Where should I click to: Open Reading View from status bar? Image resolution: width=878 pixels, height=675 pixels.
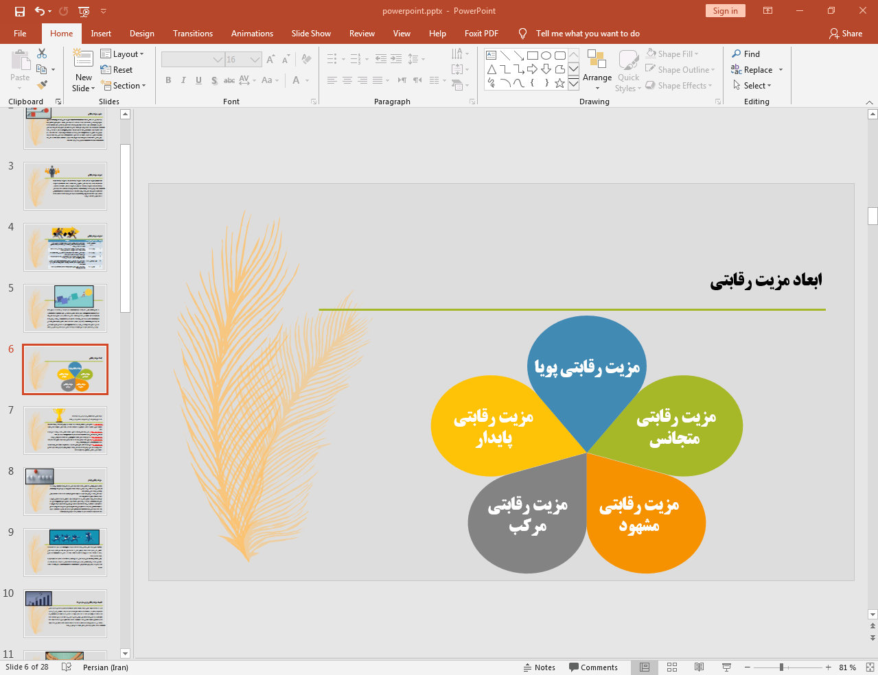(699, 667)
